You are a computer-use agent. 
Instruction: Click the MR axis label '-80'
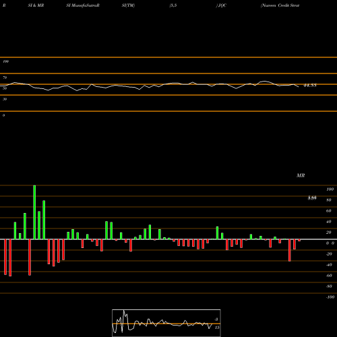(329, 286)
